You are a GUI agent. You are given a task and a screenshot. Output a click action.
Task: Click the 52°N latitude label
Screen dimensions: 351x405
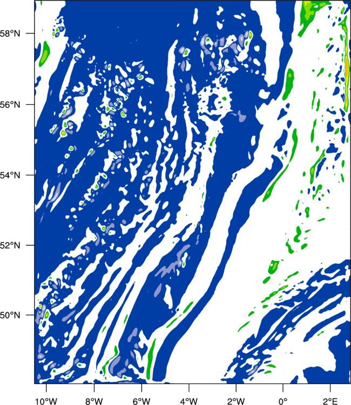click(x=10, y=245)
